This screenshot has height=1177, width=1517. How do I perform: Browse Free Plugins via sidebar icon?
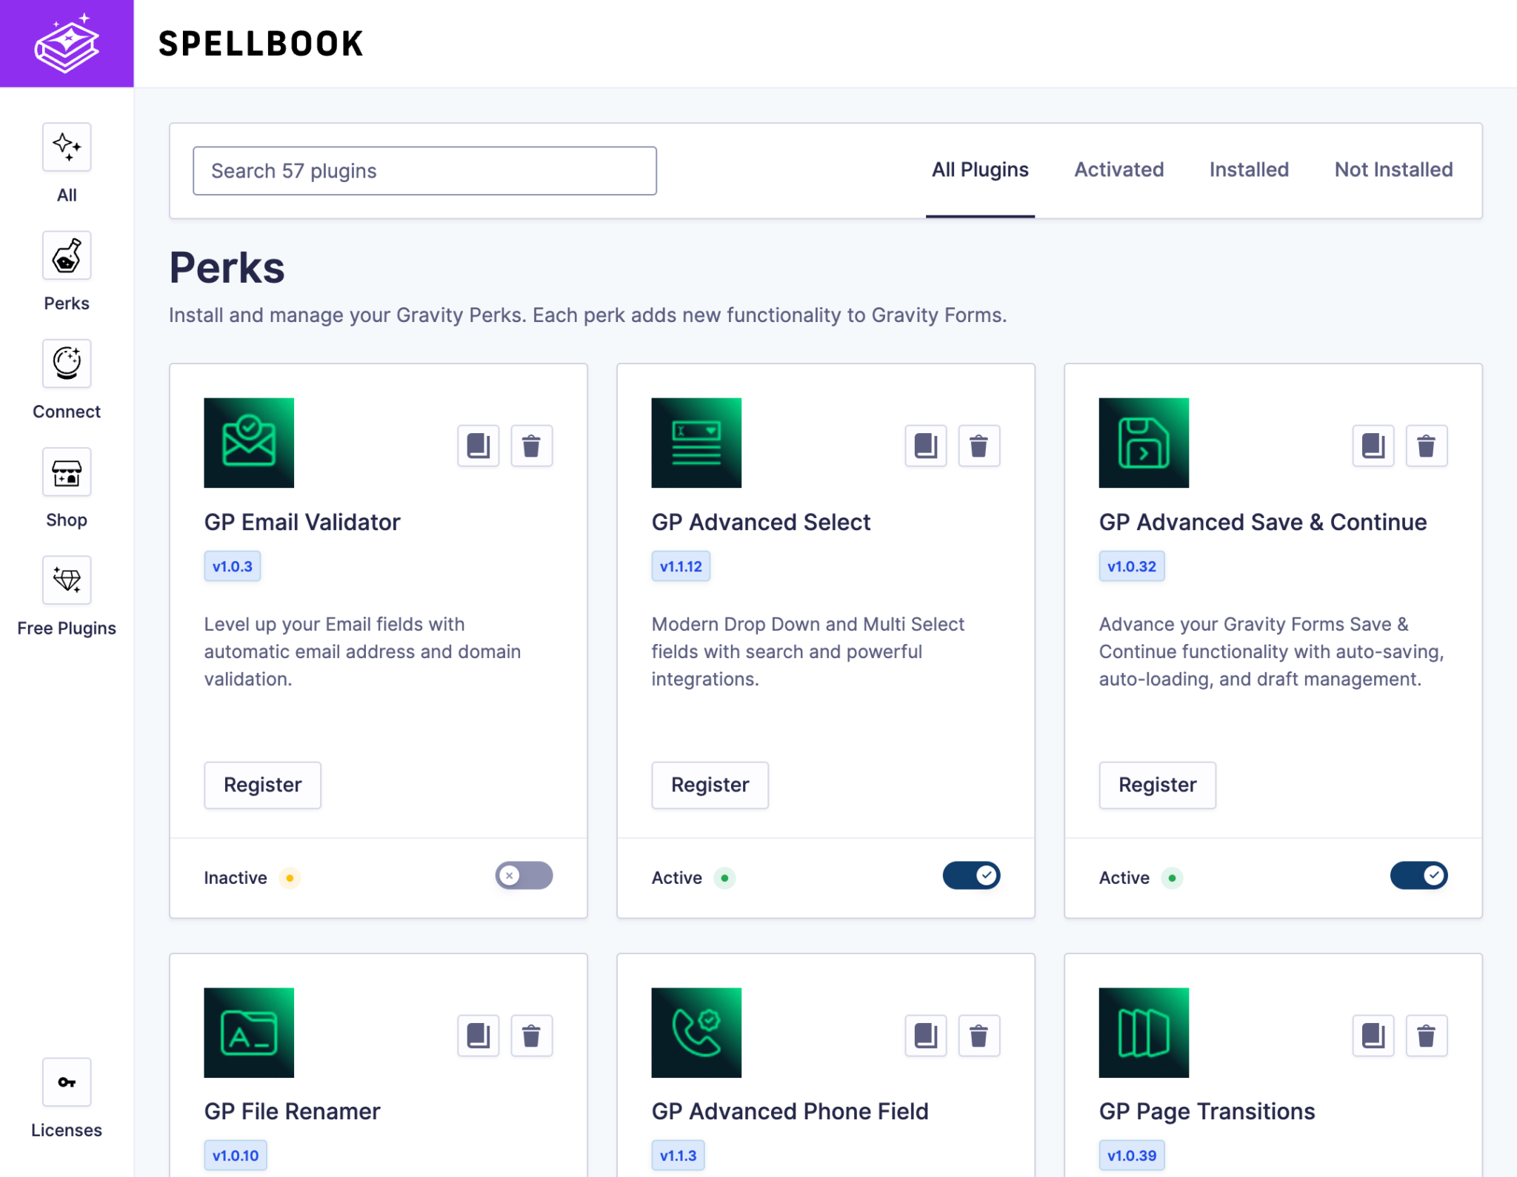66,580
